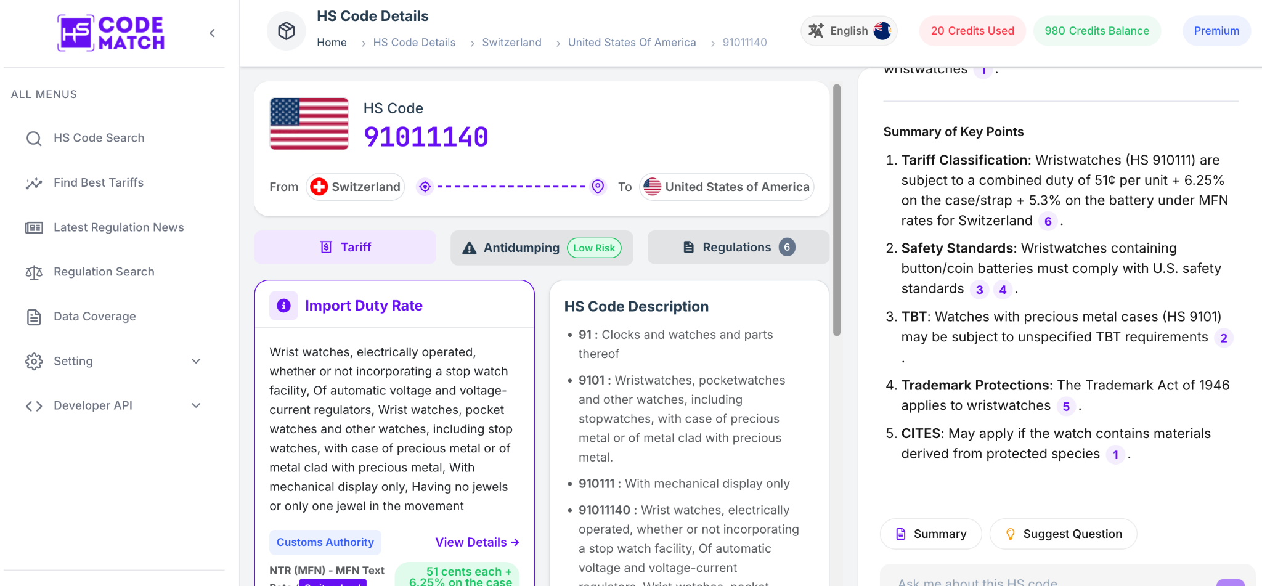Open United States Of America breadcrumb
The image size is (1262, 586).
click(x=632, y=43)
